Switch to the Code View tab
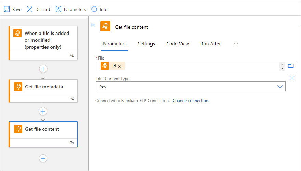Image resolution: width=301 pixels, height=171 pixels. pyautogui.click(x=178, y=44)
